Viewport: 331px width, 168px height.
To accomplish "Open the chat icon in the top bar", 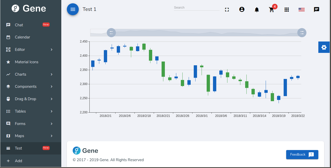I will coord(316,9).
